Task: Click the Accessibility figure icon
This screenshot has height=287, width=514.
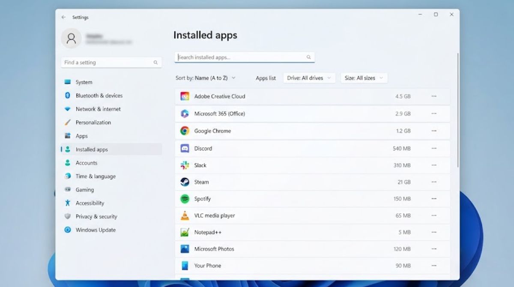Action: click(x=67, y=203)
